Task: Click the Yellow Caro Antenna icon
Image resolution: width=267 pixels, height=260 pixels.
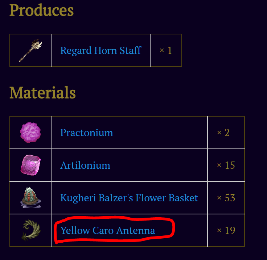Action: pyautogui.click(x=30, y=230)
